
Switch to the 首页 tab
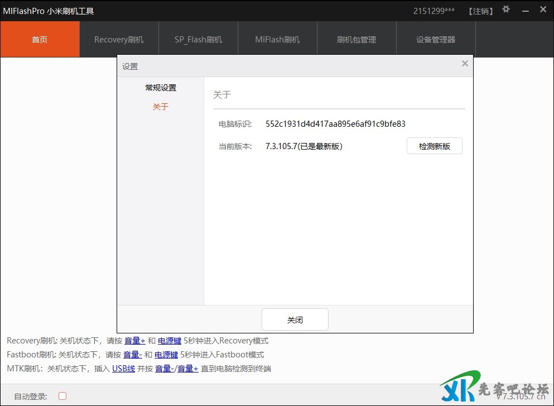click(x=40, y=40)
